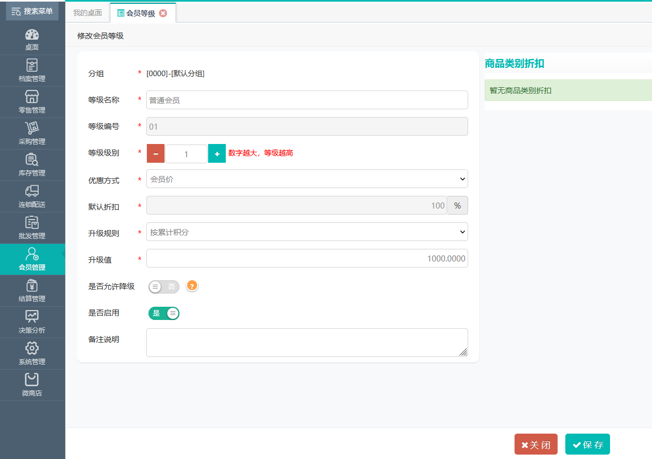The image size is (652, 459).
Task: Click the 关闭 button
Action: pos(536,445)
